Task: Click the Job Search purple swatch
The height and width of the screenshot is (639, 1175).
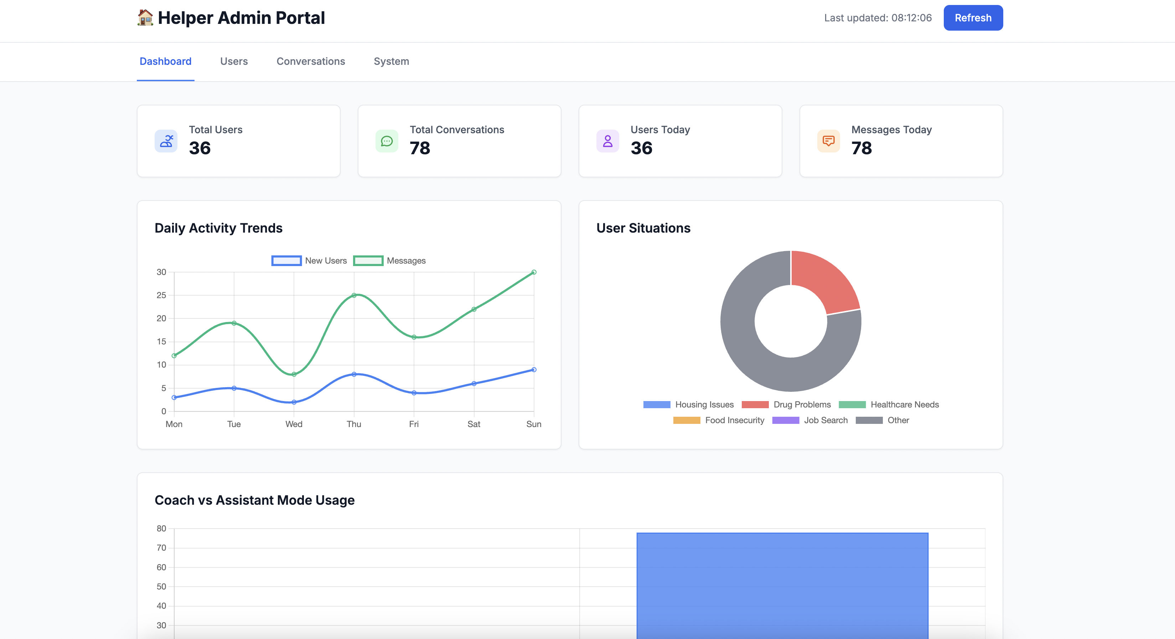Action: pos(785,421)
